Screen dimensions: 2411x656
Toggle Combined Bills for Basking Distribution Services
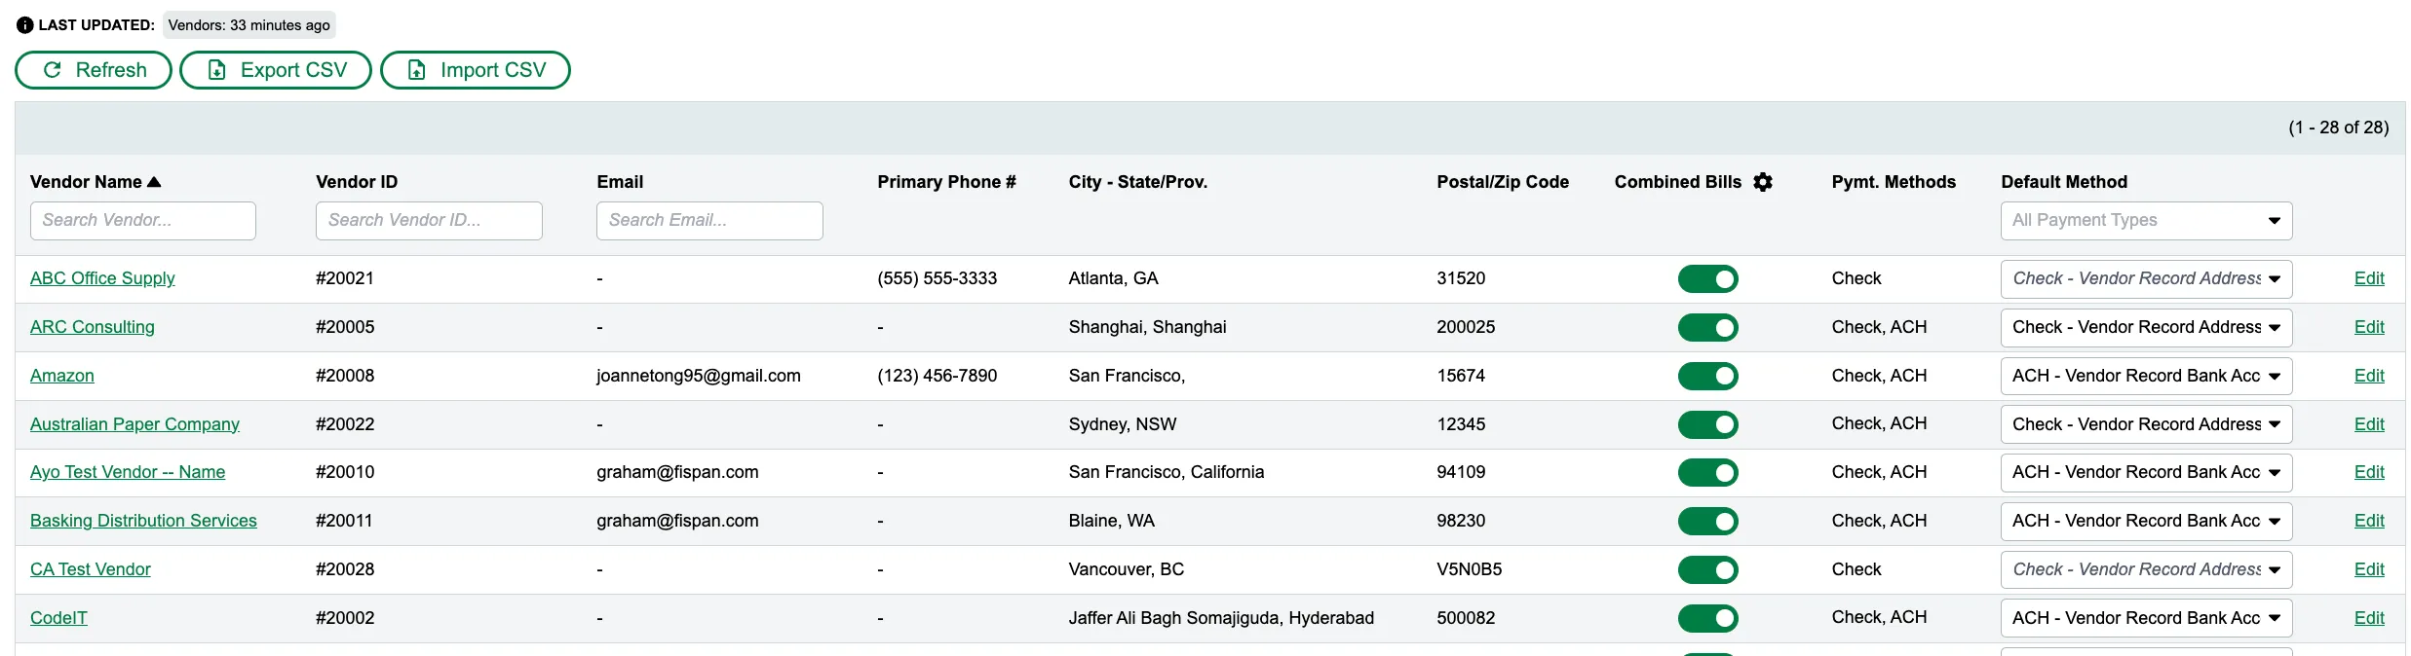1707,521
